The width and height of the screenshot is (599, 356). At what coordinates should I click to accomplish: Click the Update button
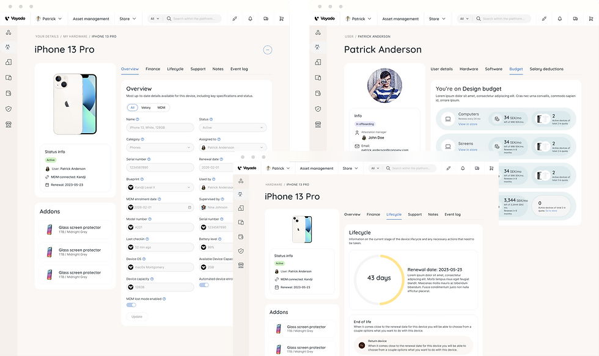[137, 316]
